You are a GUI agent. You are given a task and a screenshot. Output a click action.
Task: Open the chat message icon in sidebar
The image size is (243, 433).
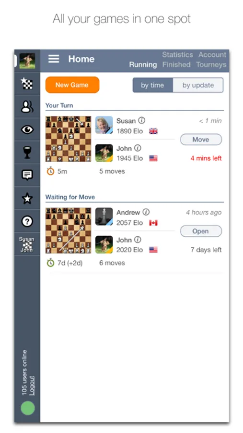pos(27,175)
